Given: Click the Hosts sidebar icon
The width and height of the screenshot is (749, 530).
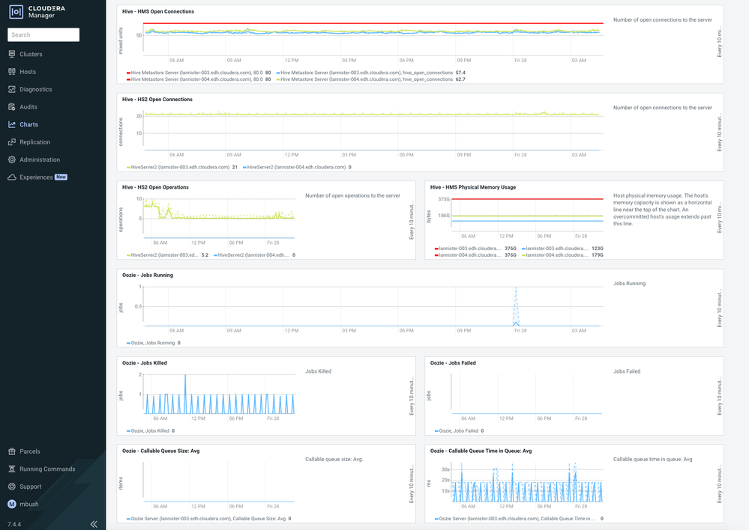Looking at the screenshot, I should 12,72.
